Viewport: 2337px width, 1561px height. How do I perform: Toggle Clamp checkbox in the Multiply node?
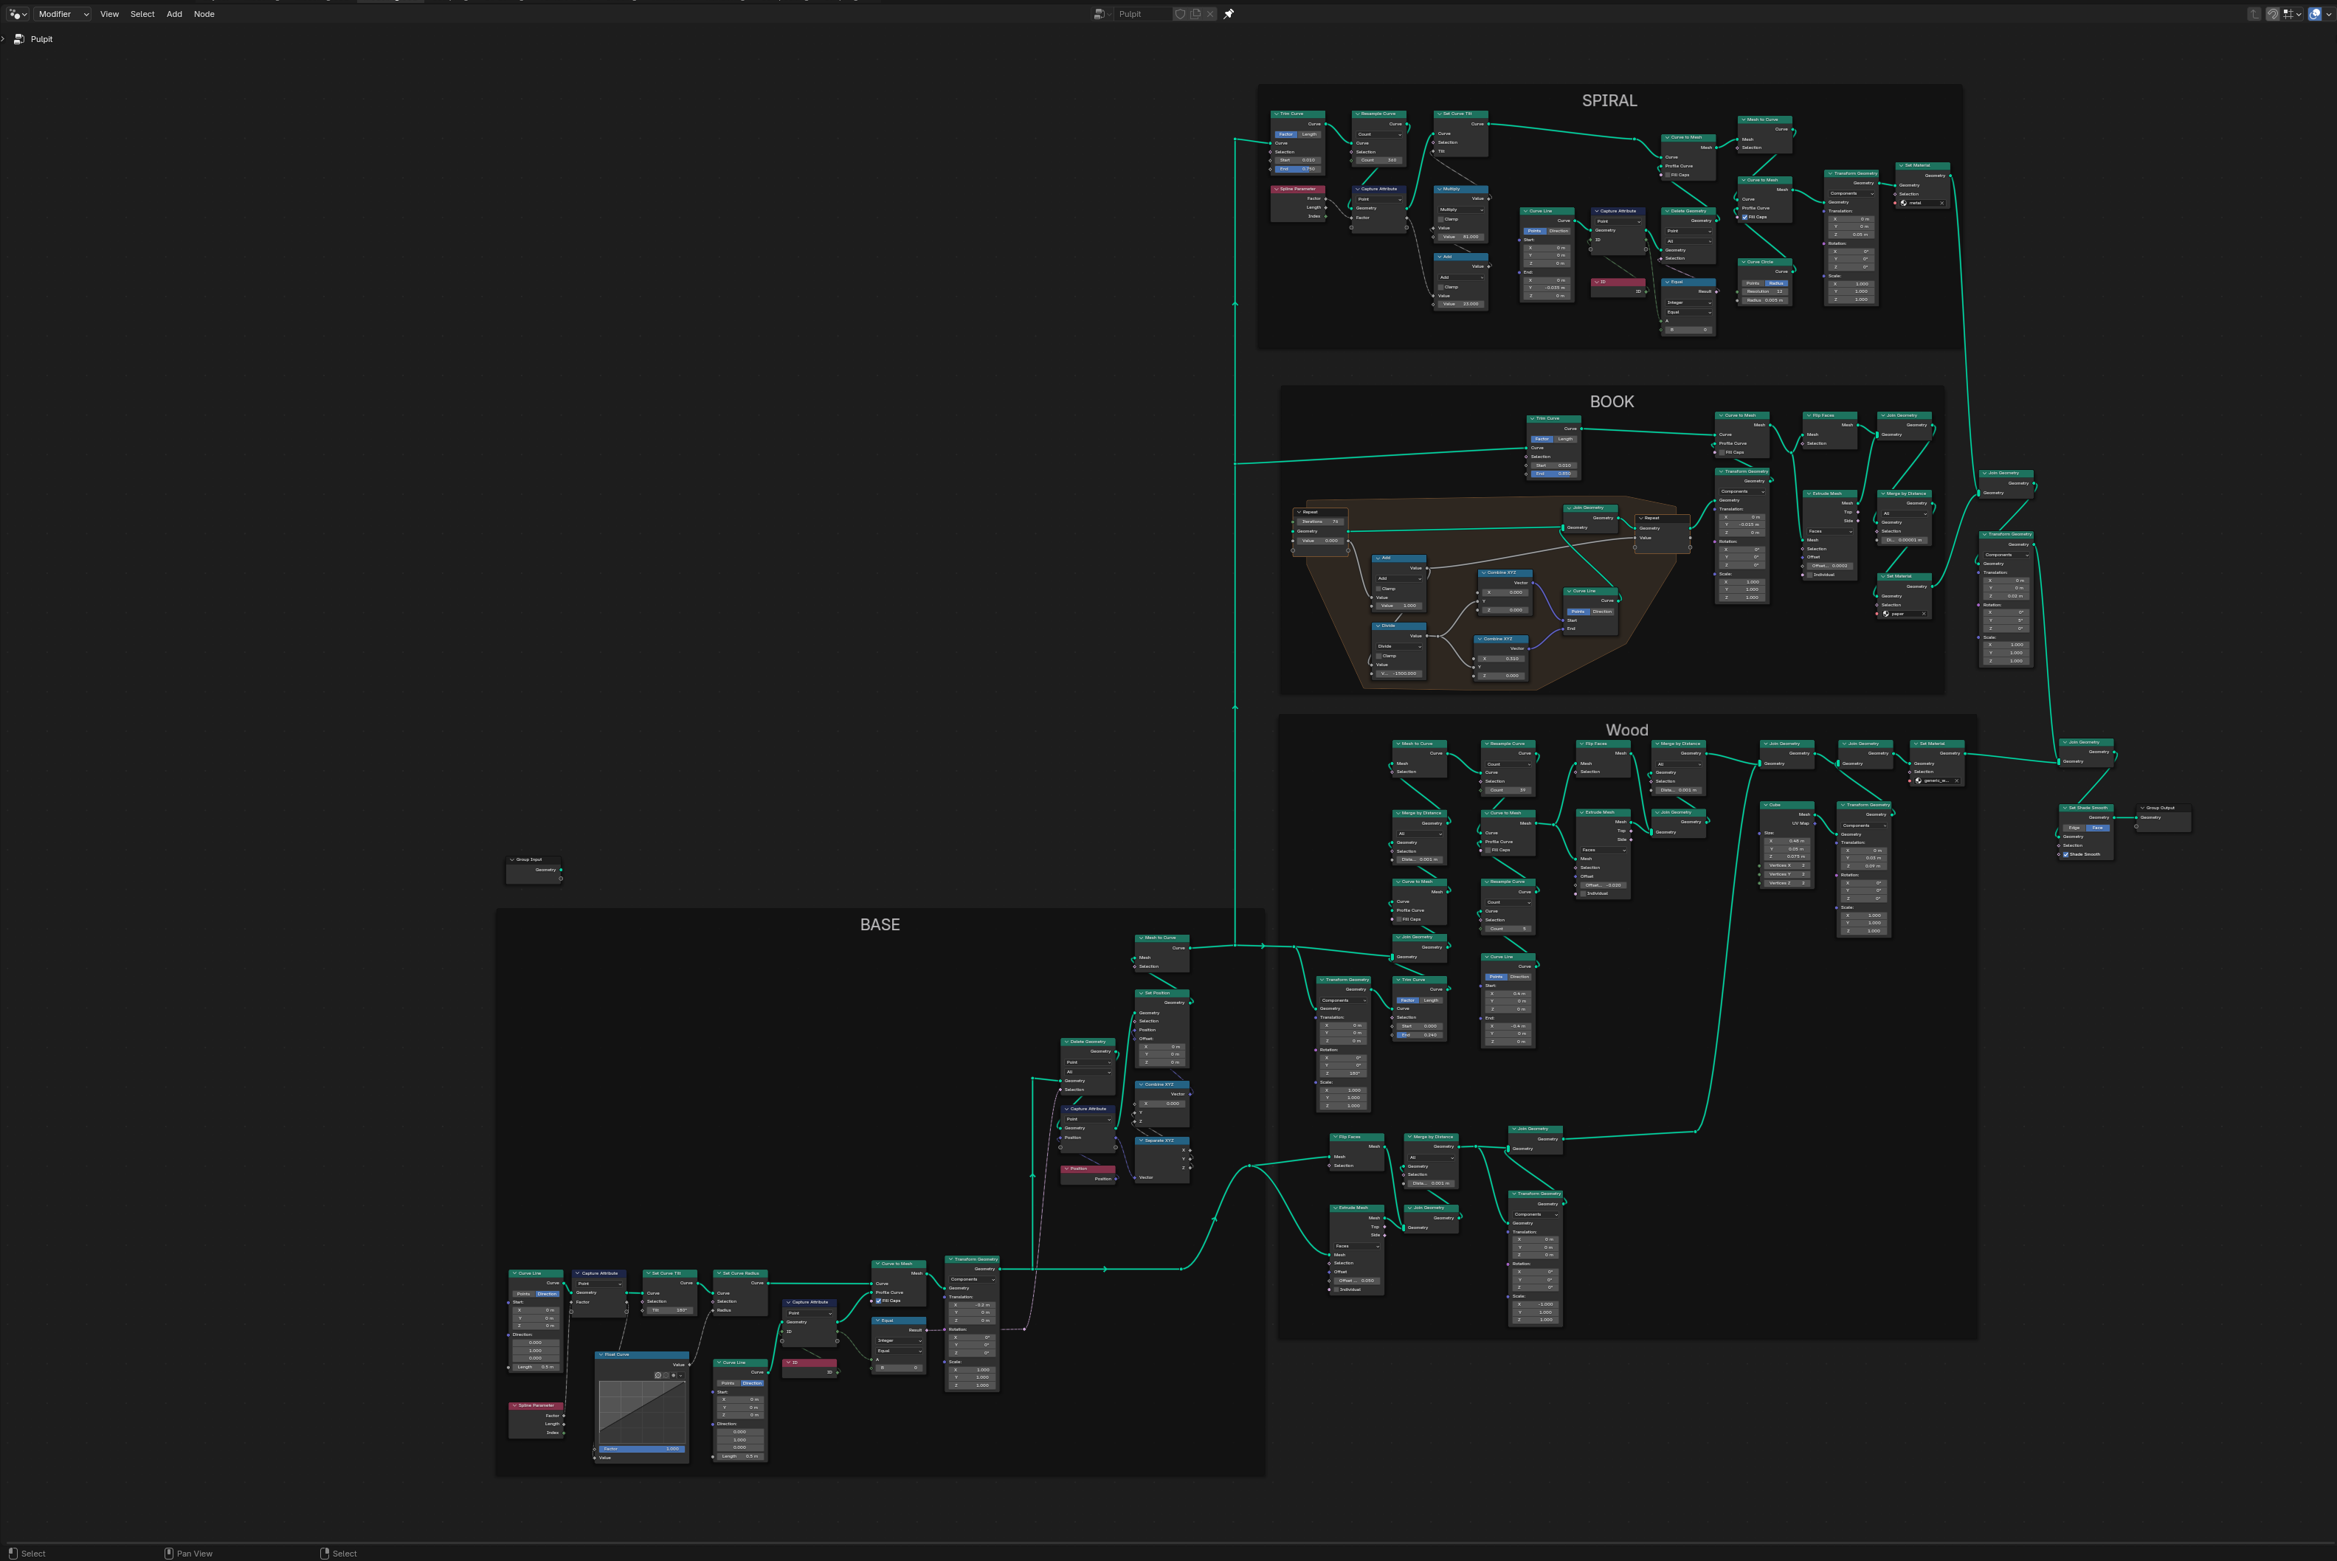[x=1441, y=219]
